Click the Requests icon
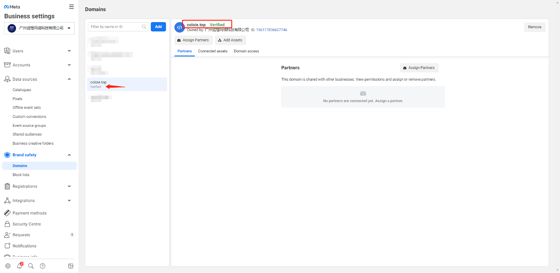Screen dimensions: 560x273 coord(7,235)
